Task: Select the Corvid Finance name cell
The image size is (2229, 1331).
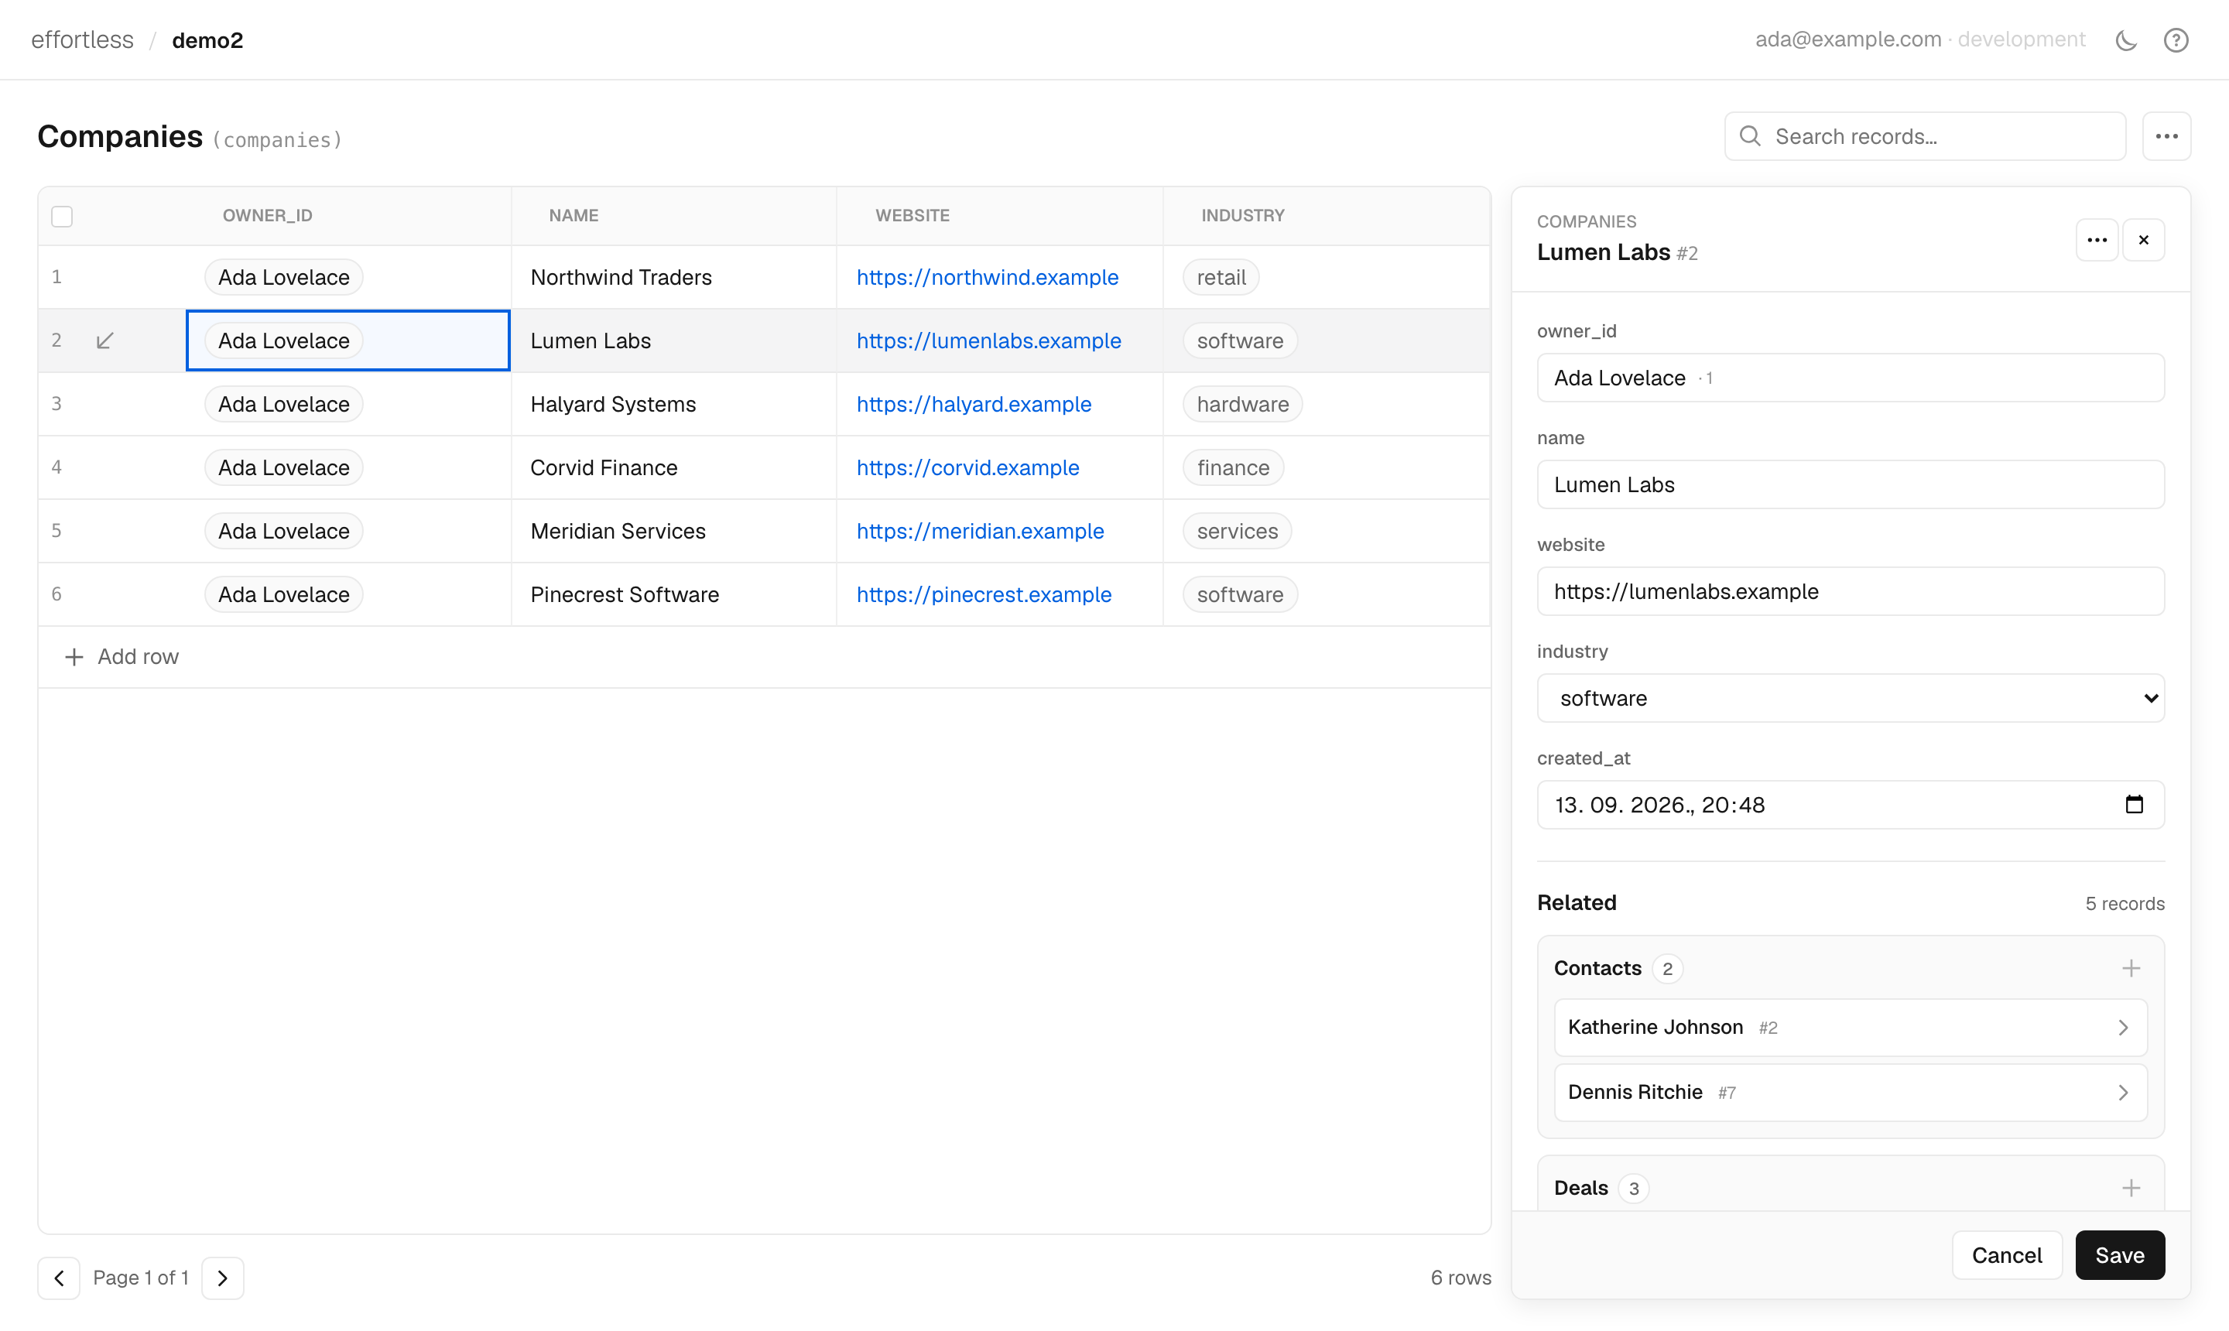Action: click(673, 467)
